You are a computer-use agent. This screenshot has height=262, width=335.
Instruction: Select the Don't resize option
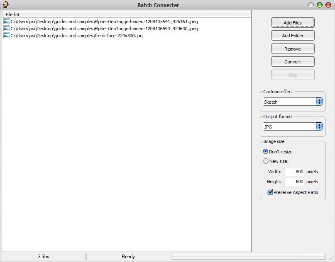click(266, 152)
